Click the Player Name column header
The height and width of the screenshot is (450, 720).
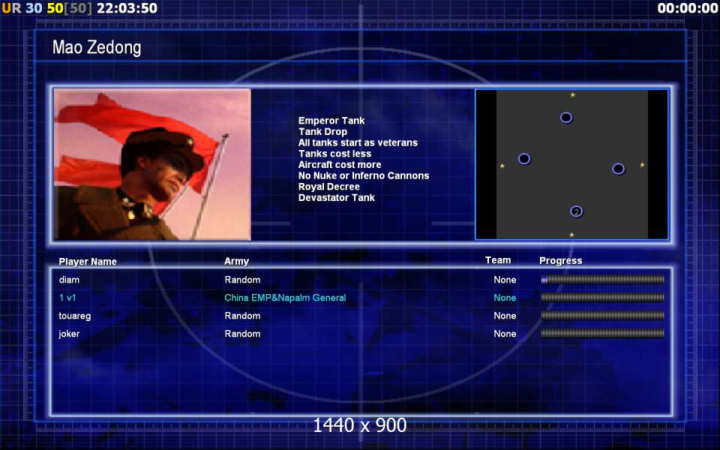[88, 261]
